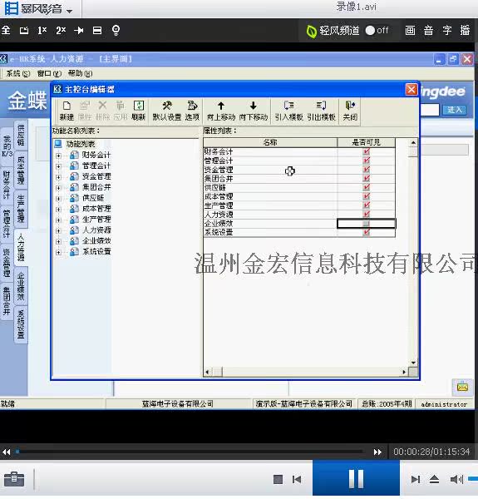Image resolution: width=478 pixels, height=499 pixels.
Task: Expand the 管理会计 tree node
Action: point(58,166)
